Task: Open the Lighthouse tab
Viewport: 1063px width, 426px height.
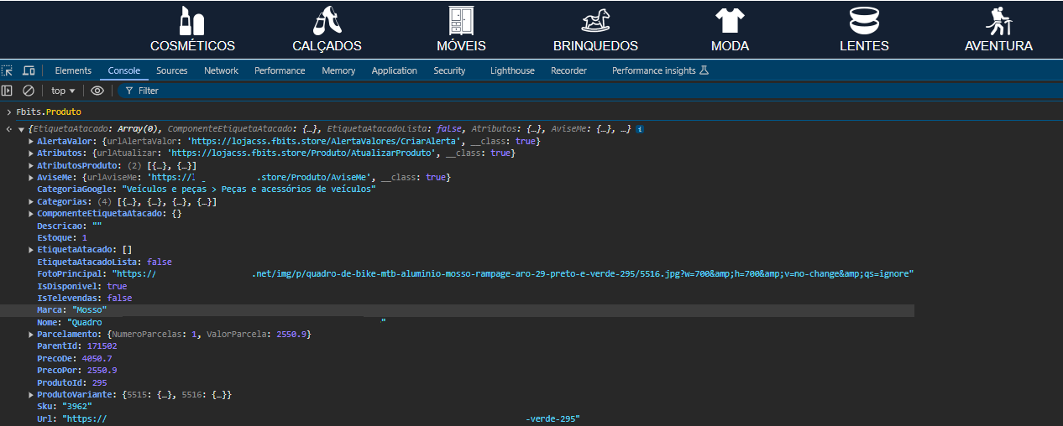Action: [x=512, y=70]
